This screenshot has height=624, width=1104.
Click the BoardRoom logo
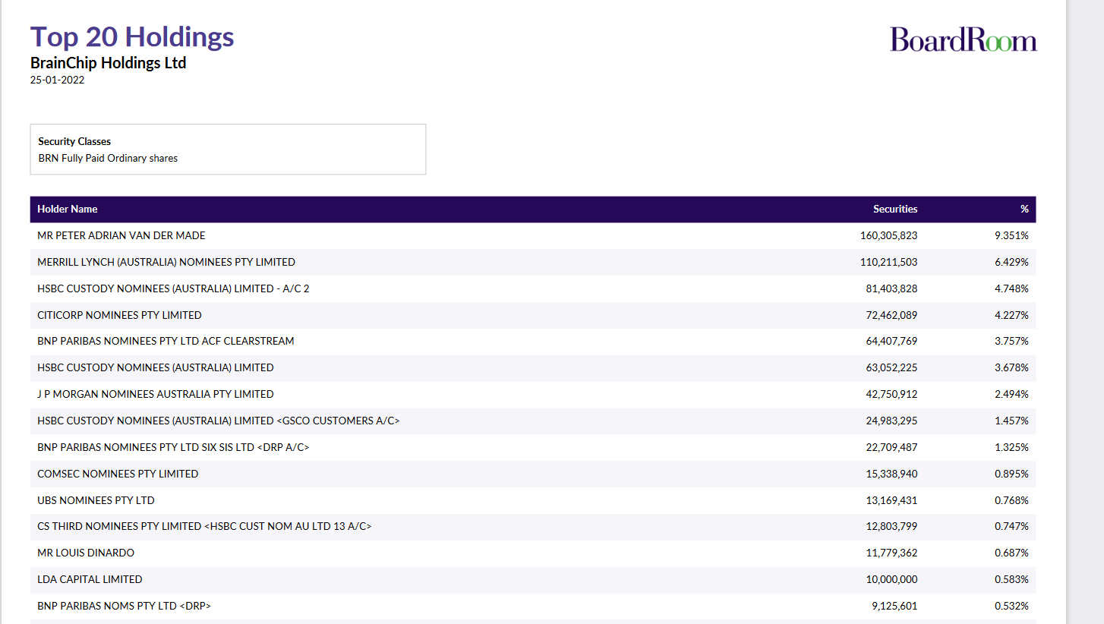point(963,39)
